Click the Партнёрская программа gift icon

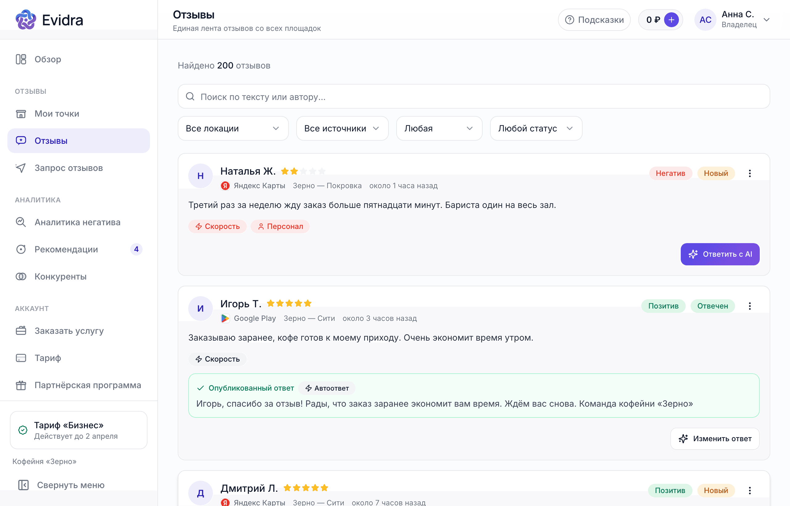point(21,385)
